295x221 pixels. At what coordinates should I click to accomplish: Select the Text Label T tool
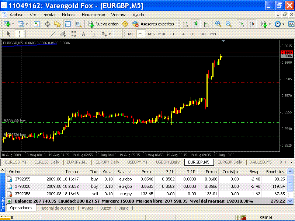(94, 34)
